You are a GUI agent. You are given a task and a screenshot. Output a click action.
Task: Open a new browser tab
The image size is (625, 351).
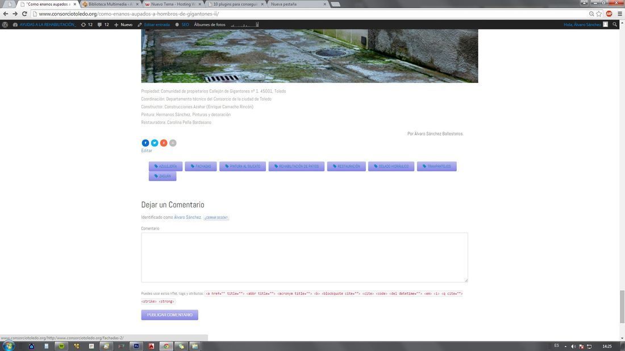336,5
